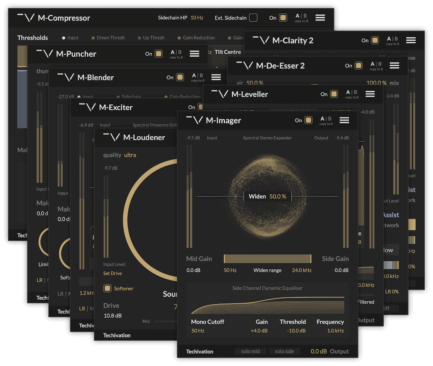The height and width of the screenshot is (366, 433).
Task: Click Sidechain HP 10 Hz value
Action: coord(197,18)
